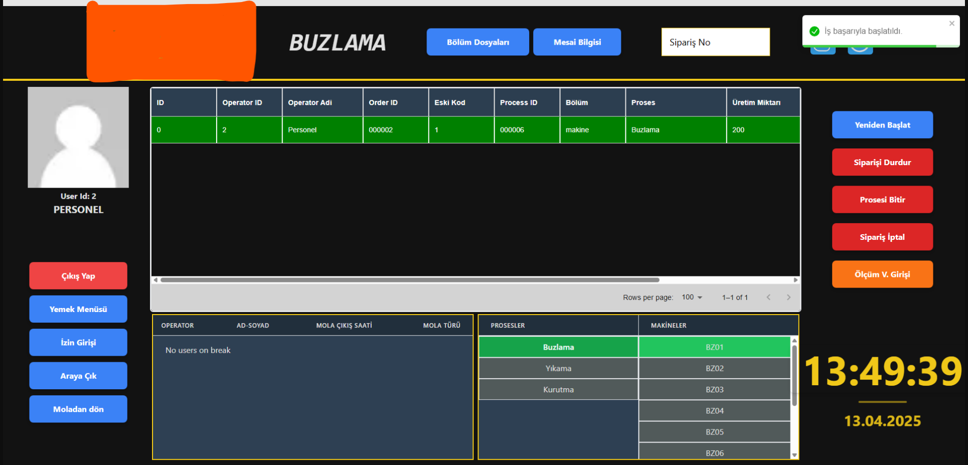The width and height of the screenshot is (968, 465).
Task: Go to the next table page
Action: (x=789, y=297)
